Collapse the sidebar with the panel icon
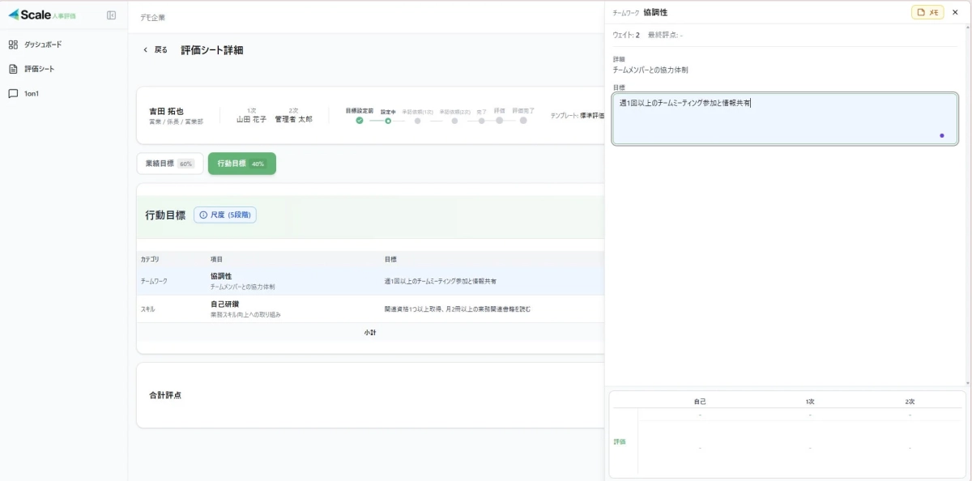 click(111, 15)
